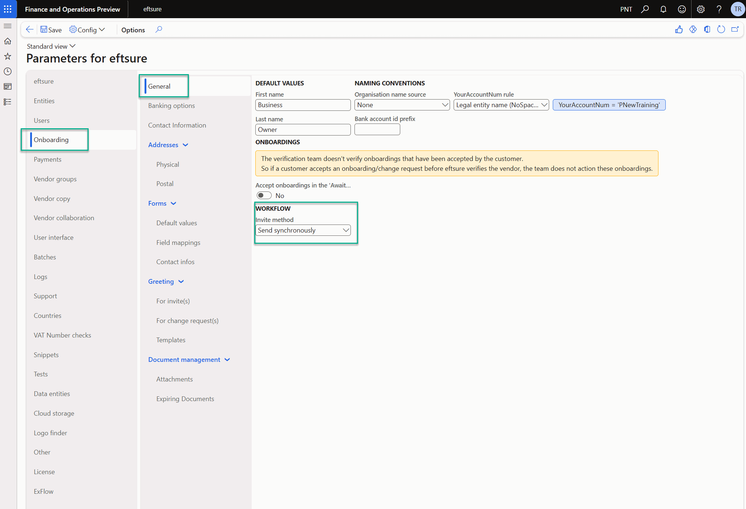Select the Cloud storage tab
The height and width of the screenshot is (509, 746).
click(x=54, y=413)
